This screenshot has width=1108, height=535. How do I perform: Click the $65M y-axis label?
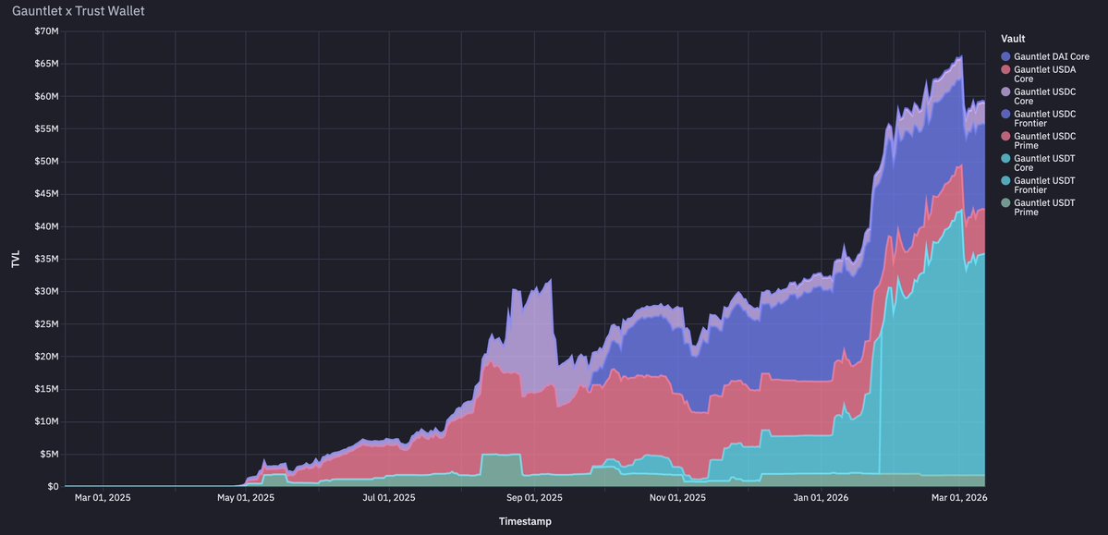click(x=46, y=64)
